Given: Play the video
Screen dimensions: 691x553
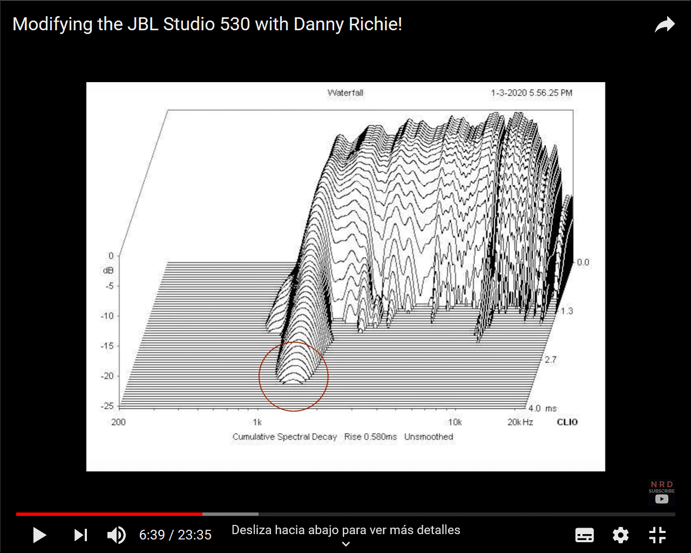Looking at the screenshot, I should click(x=39, y=535).
